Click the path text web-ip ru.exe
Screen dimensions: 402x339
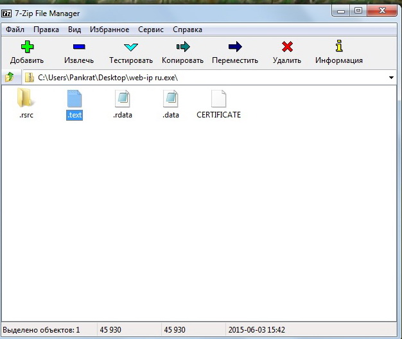pos(152,78)
